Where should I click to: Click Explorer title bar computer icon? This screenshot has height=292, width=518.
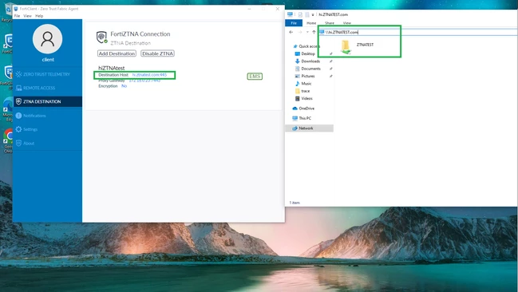coord(290,14)
